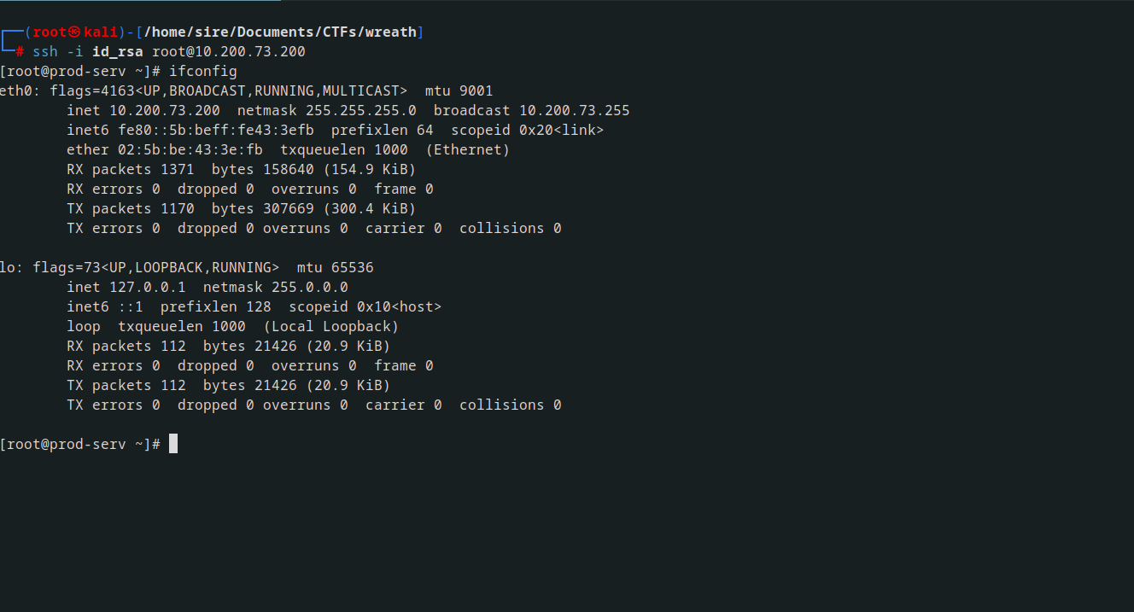Click the blinking terminal cursor block
This screenshot has height=612, width=1134.
(173, 444)
